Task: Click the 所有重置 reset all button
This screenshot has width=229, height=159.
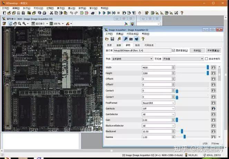Action: tap(213, 50)
